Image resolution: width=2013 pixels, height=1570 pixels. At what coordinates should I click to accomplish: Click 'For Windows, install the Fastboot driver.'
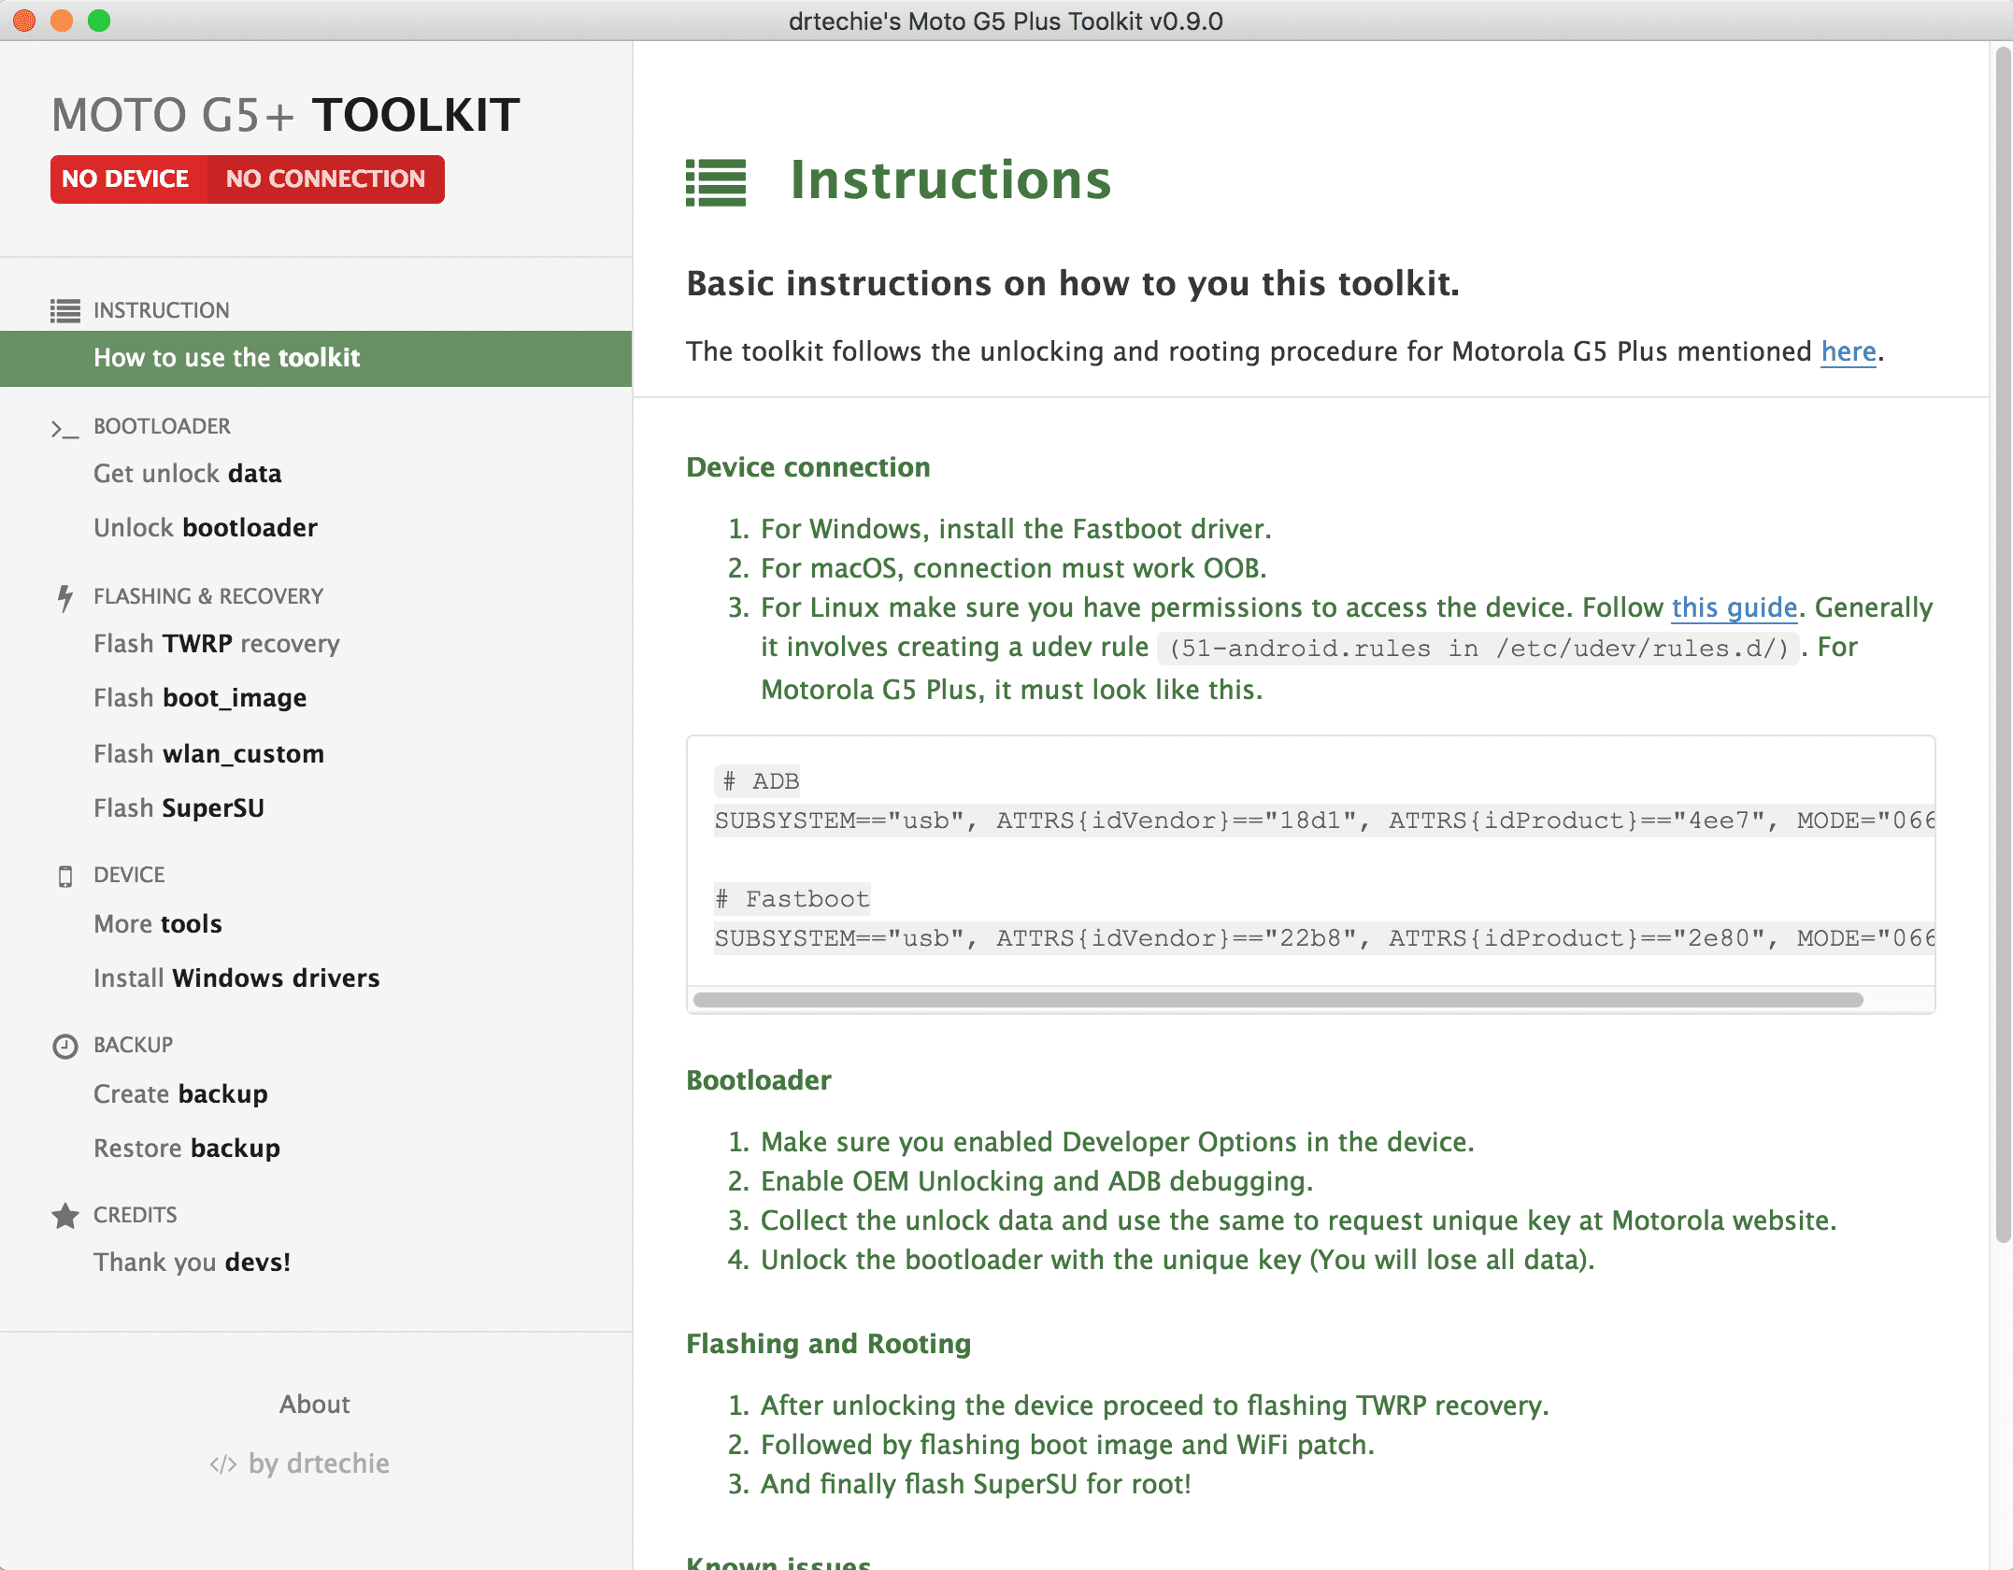[x=1016, y=529]
